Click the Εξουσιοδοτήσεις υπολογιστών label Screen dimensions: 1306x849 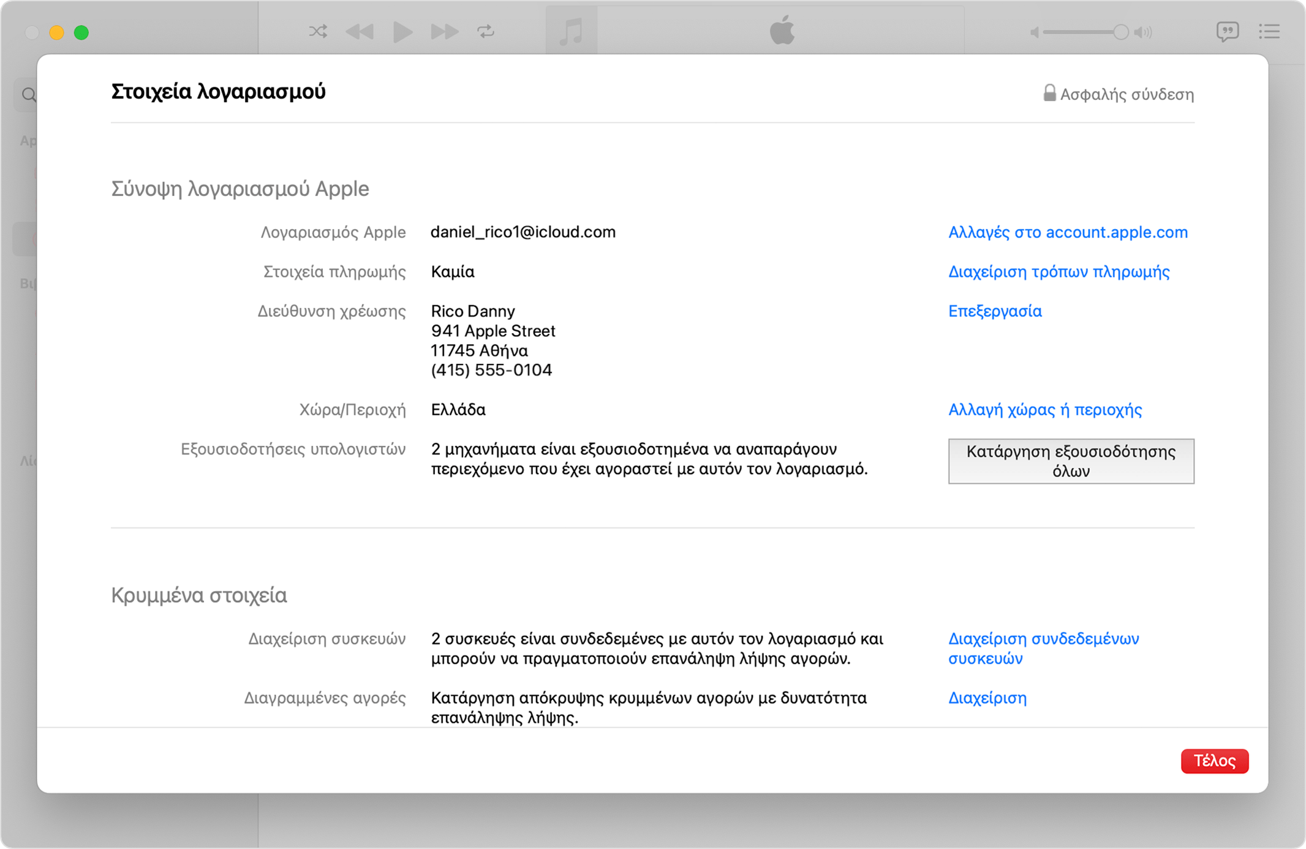(293, 449)
